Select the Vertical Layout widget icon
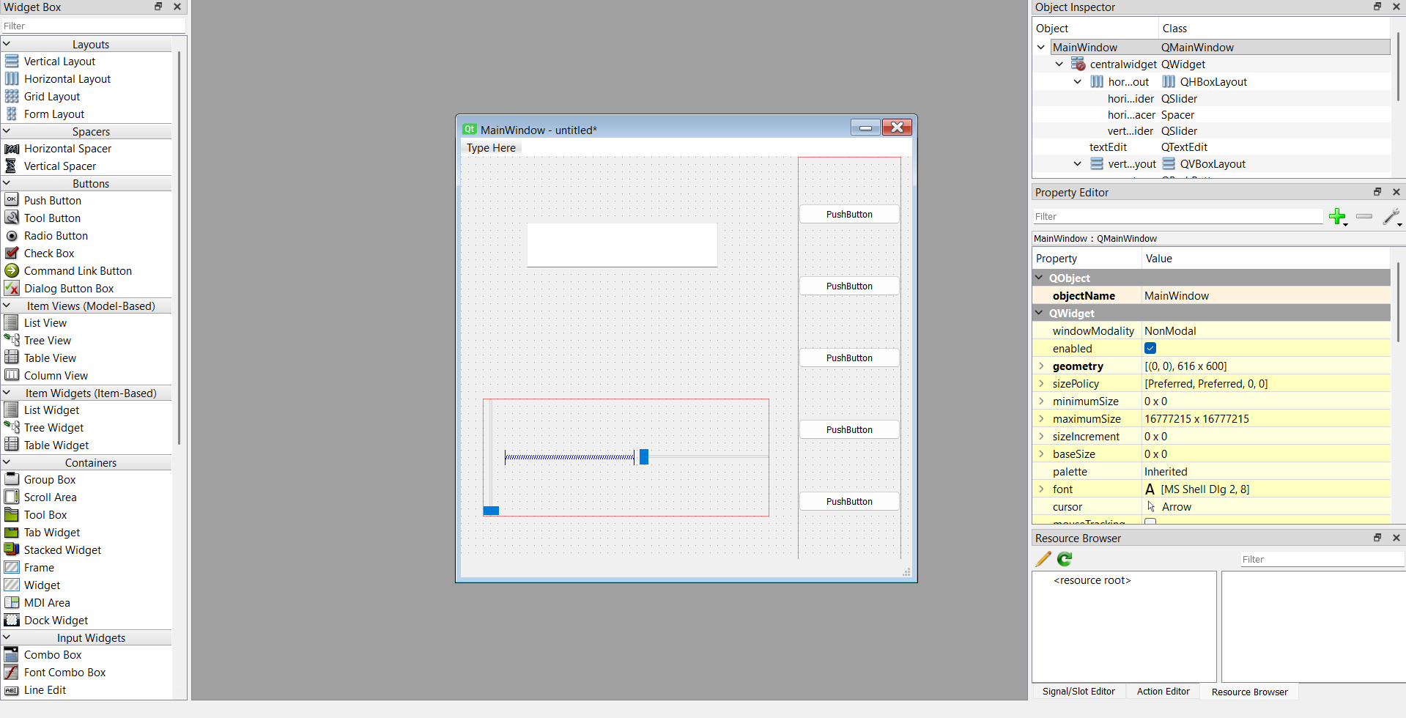 pos(12,61)
